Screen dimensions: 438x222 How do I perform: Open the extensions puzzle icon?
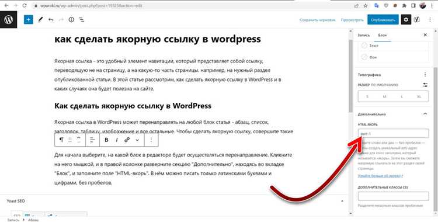point(404,6)
